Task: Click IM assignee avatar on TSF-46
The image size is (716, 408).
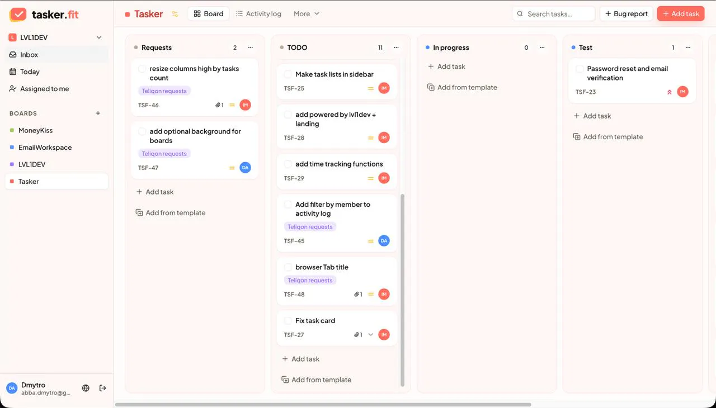Action: coord(245,105)
